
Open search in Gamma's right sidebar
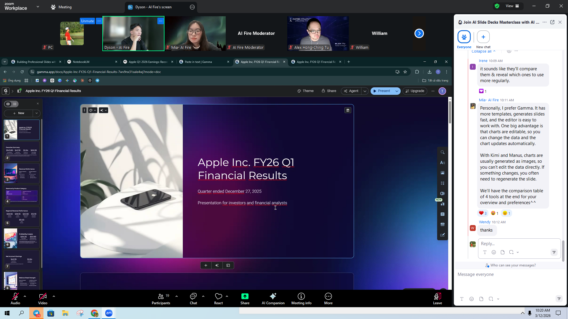click(x=443, y=152)
